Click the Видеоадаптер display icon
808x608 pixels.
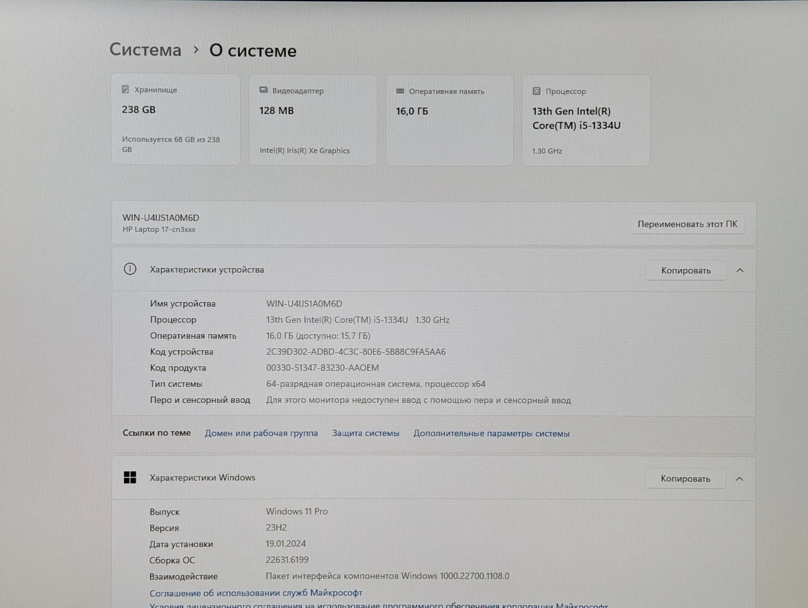pyautogui.click(x=263, y=90)
